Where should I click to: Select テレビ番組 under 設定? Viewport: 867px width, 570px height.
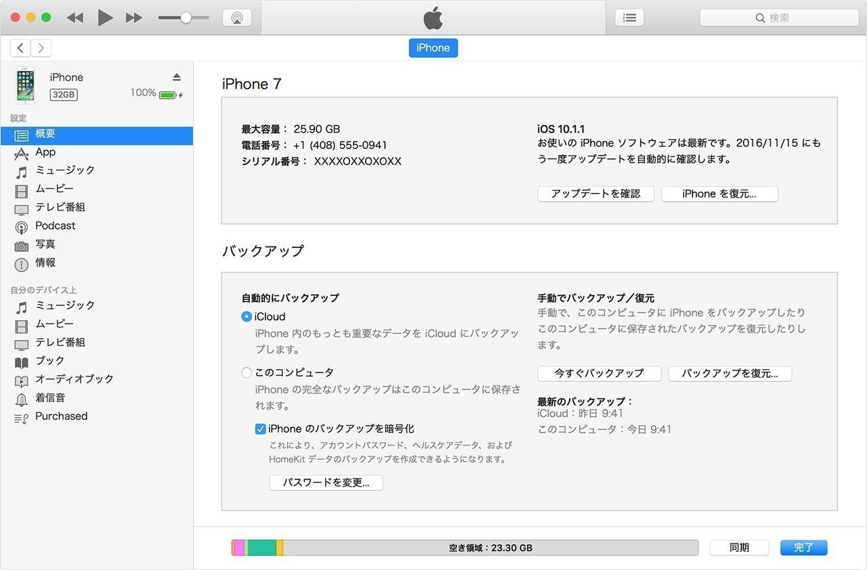tap(60, 206)
